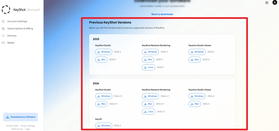Download 2024 Network Rendering for Linux

click(x=149, y=112)
